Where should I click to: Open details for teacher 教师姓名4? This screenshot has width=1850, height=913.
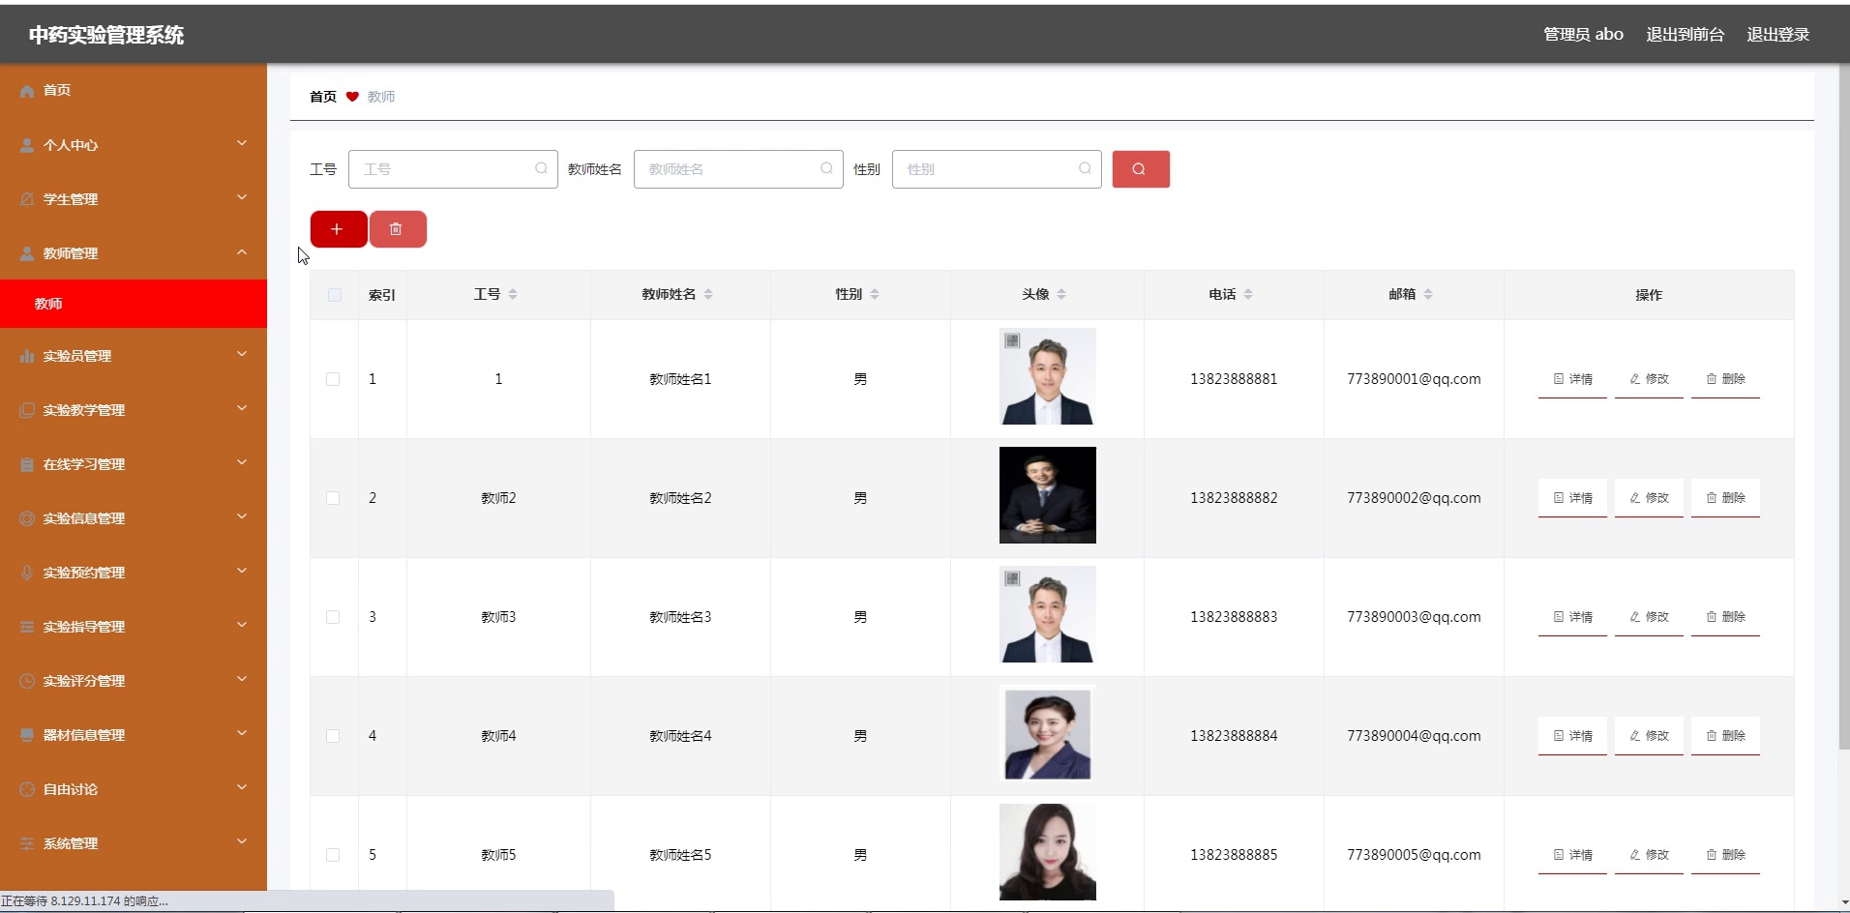pos(1572,736)
